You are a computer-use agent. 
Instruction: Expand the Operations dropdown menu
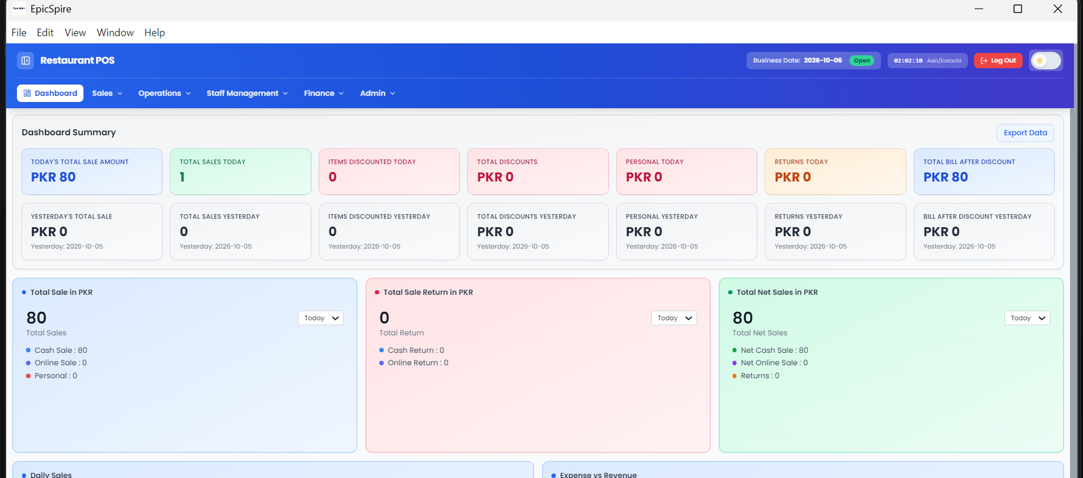tap(164, 93)
